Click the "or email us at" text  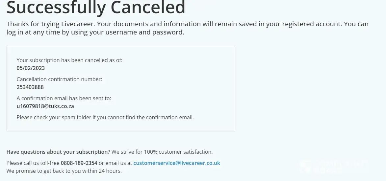click(x=115, y=163)
